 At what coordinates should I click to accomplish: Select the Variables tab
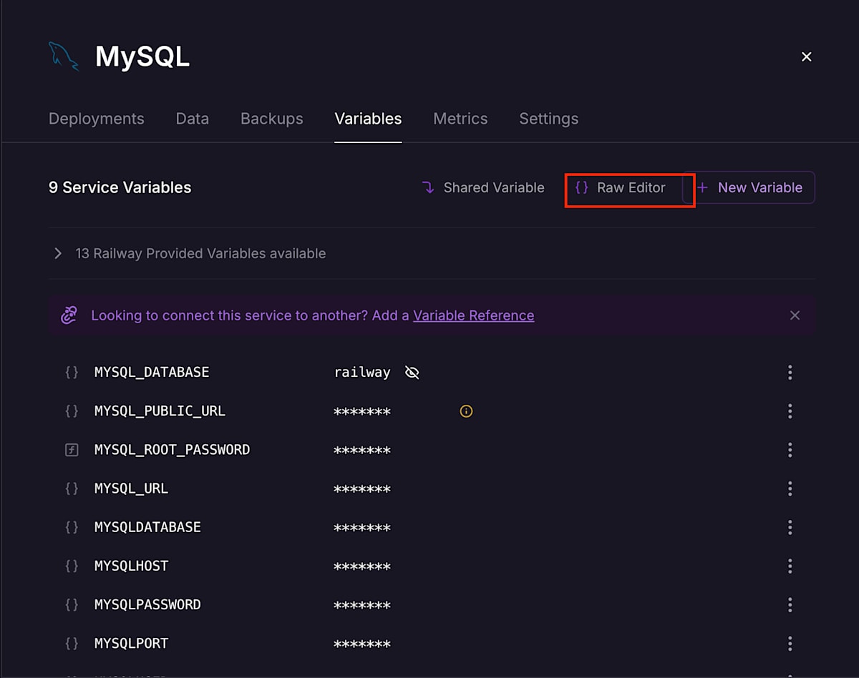coord(368,119)
